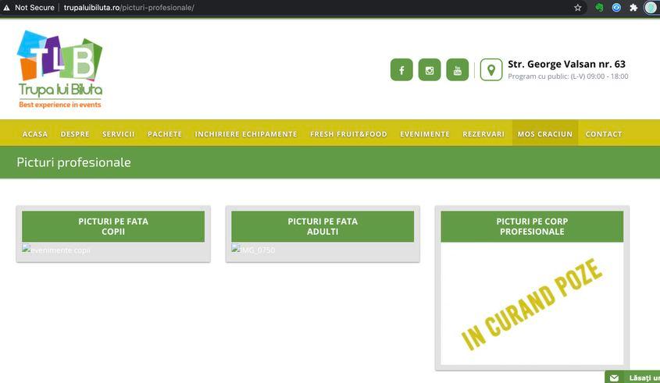
Task: Open the CONTACT page
Action: tap(604, 134)
